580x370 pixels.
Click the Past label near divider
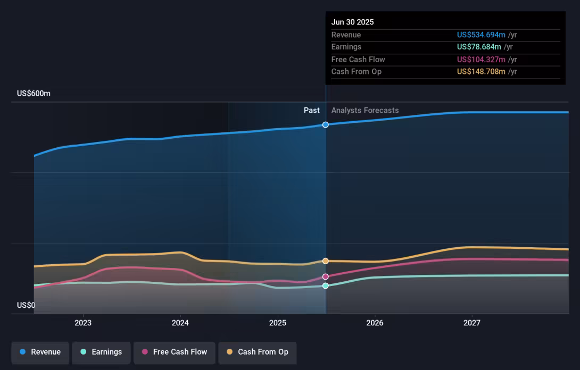[x=311, y=111]
